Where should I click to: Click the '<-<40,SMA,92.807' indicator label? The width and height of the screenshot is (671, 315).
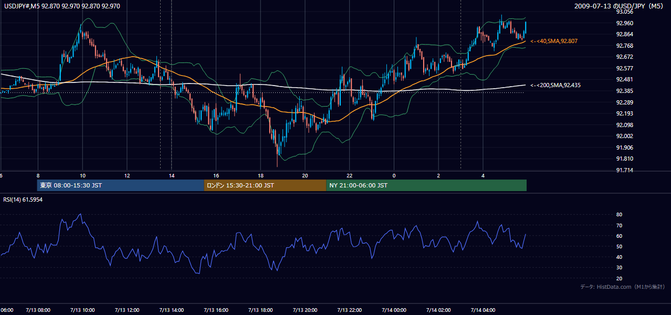pos(554,41)
